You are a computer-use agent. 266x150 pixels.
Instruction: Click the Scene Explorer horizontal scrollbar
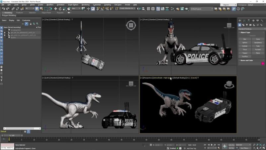point(22,128)
